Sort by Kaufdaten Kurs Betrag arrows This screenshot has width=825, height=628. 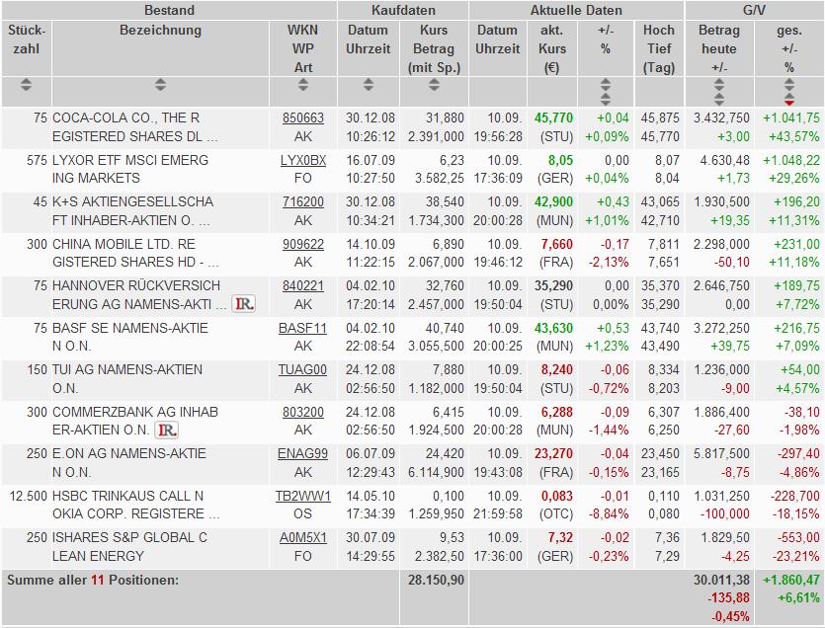[434, 85]
